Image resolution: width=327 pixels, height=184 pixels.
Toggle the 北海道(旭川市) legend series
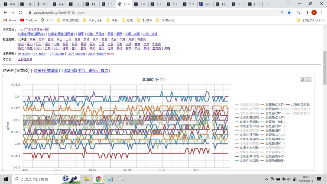pyautogui.click(x=247, y=105)
